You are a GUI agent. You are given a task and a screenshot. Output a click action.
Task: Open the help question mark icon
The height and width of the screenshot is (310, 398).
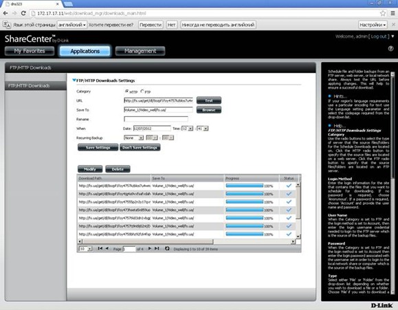click(x=390, y=49)
